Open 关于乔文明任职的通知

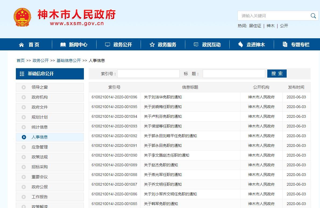click(x=163, y=185)
